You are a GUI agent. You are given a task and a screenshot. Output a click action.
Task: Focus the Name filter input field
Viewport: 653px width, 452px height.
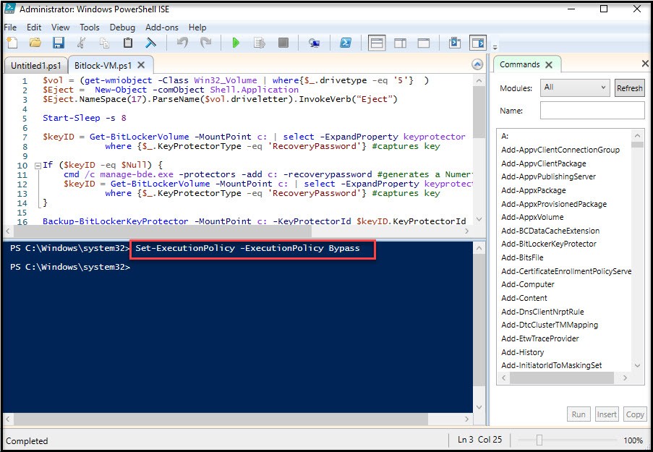click(592, 111)
